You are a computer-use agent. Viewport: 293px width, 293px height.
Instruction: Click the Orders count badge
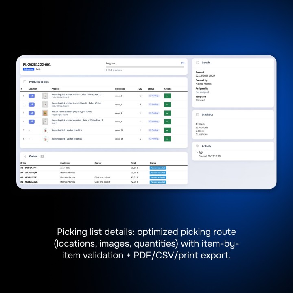tap(42, 156)
